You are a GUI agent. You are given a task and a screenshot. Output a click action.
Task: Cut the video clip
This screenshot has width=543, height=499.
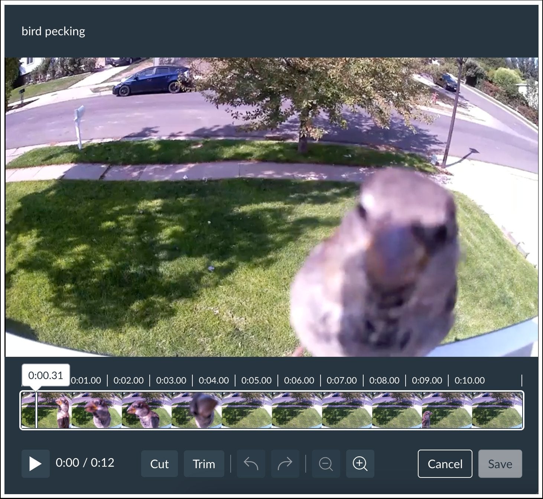159,464
